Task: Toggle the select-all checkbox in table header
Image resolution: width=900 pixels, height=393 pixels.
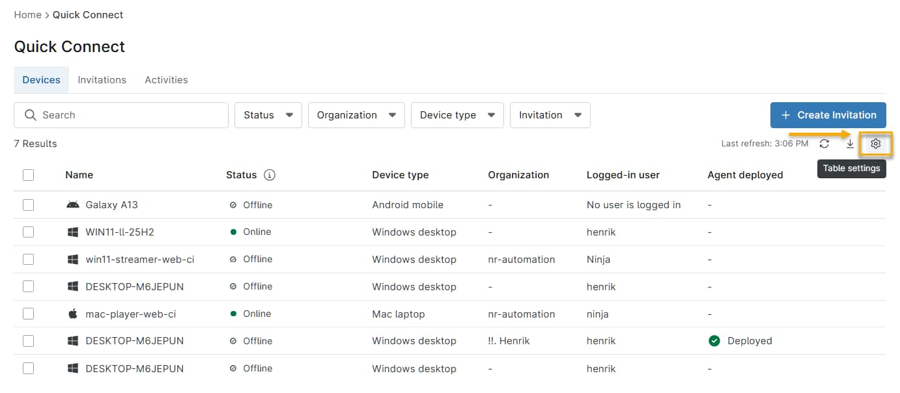Action: tap(28, 175)
